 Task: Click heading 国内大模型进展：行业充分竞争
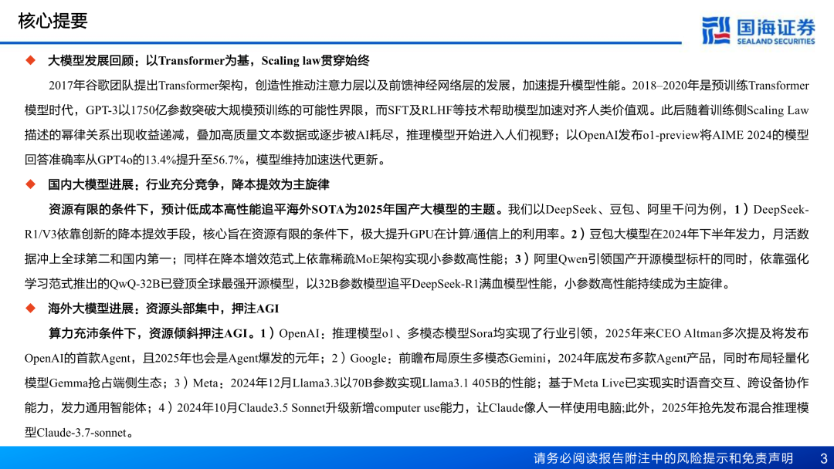(134, 184)
